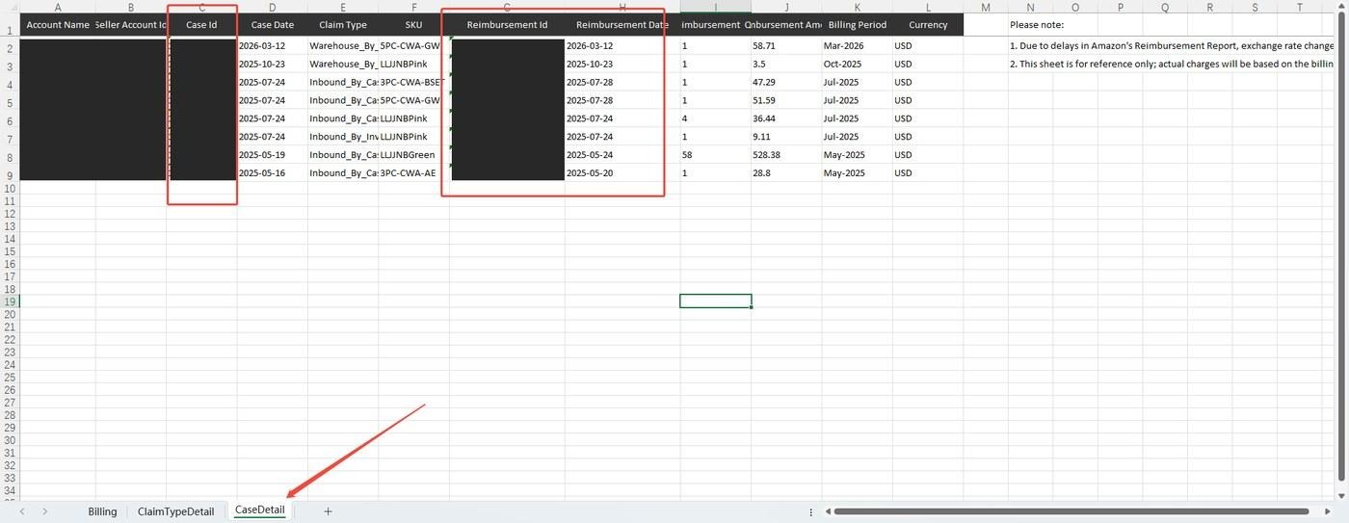The image size is (1349, 523).
Task: Click Case Date cell '2025-10-23'
Action: click(x=273, y=64)
